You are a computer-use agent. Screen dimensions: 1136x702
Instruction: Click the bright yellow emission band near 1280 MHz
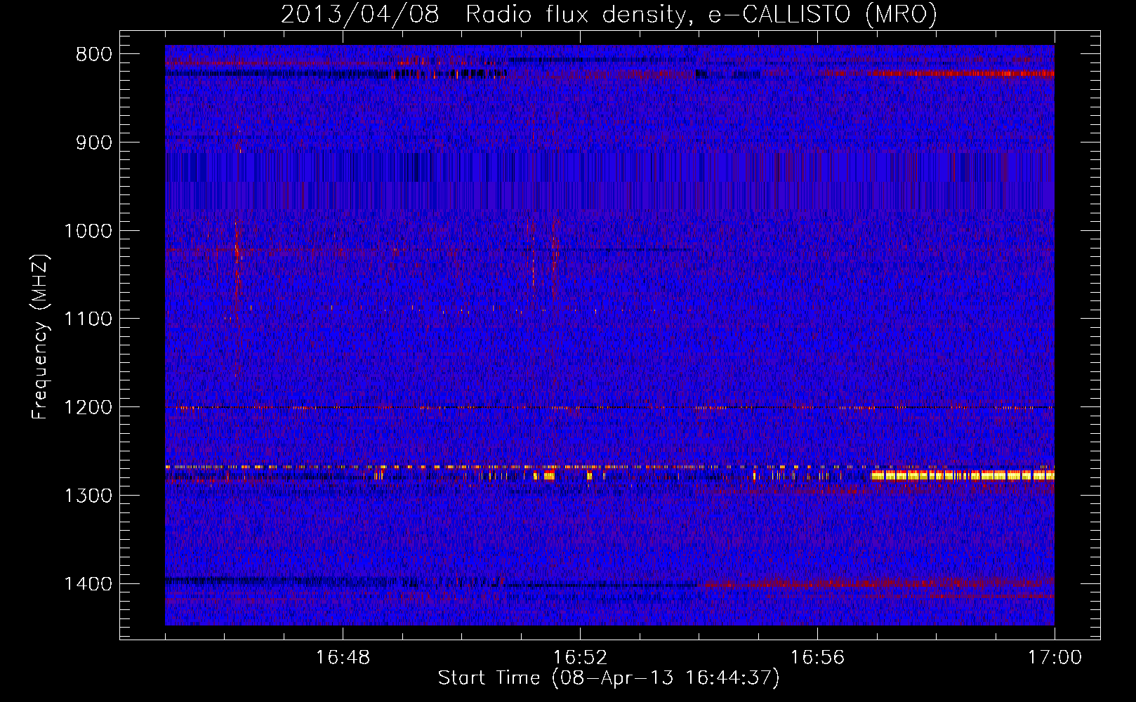coord(962,475)
